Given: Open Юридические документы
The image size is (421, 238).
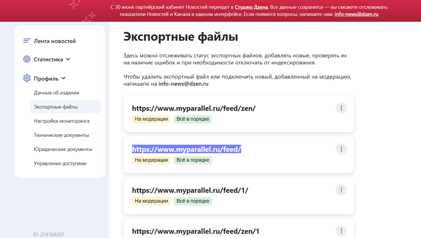Looking at the screenshot, I should coord(62,149).
